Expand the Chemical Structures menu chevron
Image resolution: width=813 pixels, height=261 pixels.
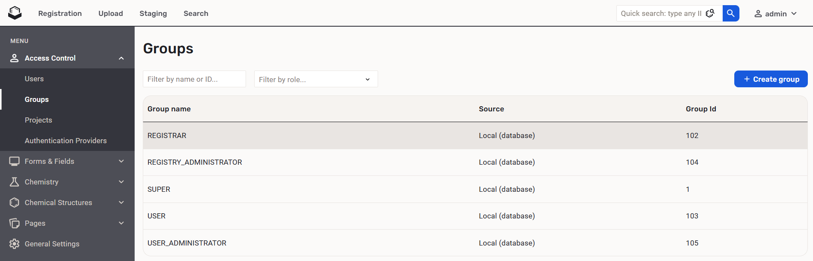coord(121,203)
